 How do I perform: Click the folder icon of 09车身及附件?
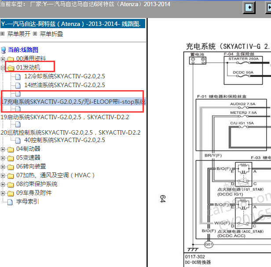pos(11,193)
